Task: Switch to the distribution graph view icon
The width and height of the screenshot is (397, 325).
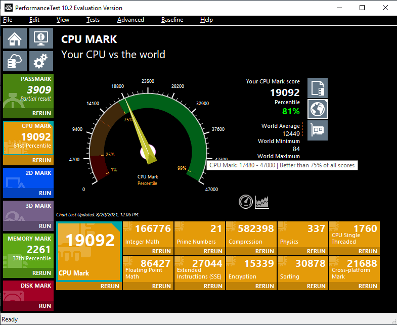Action: [262, 202]
